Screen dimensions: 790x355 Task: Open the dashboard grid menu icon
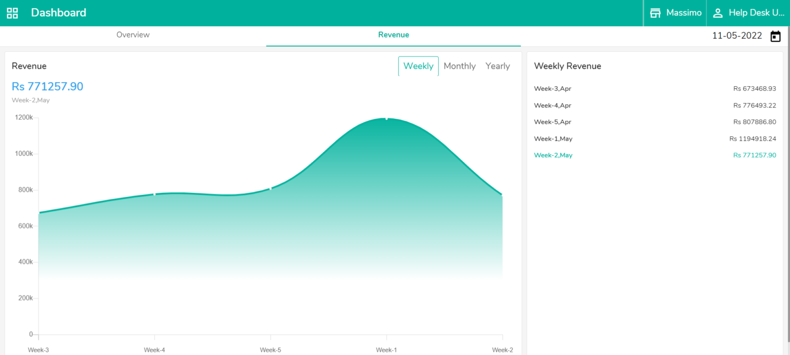coord(12,13)
